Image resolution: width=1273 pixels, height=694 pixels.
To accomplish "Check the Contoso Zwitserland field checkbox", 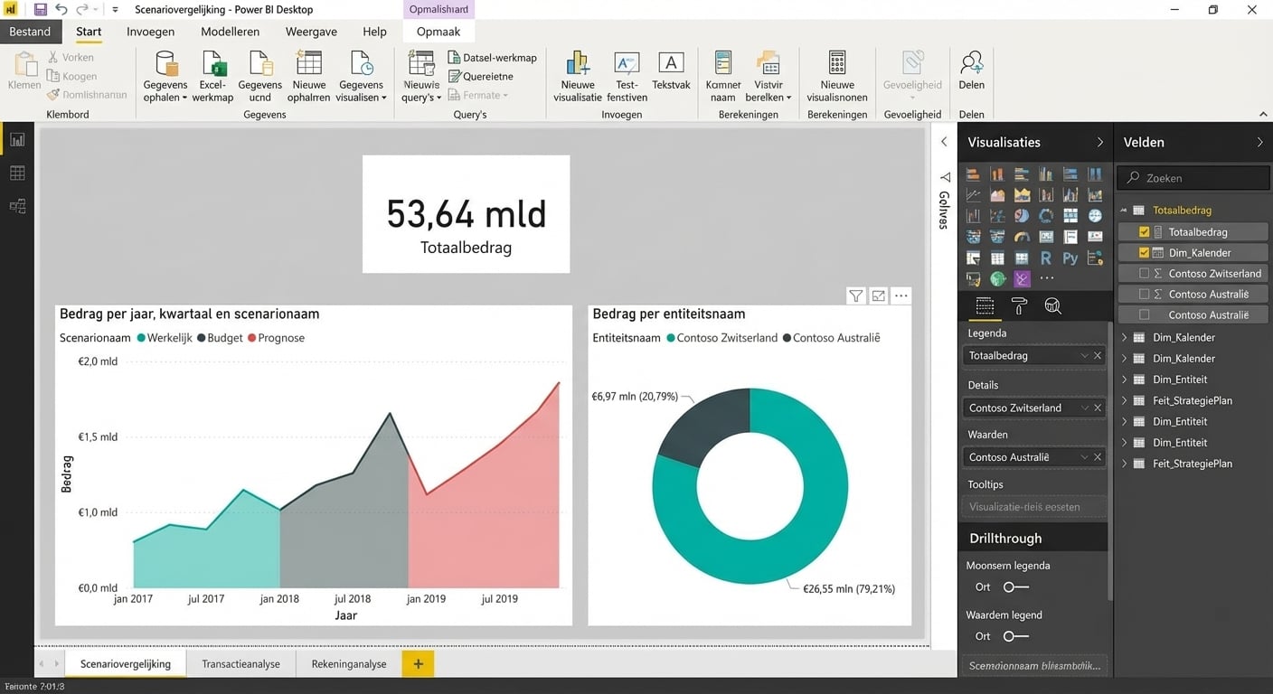I will tap(1145, 274).
